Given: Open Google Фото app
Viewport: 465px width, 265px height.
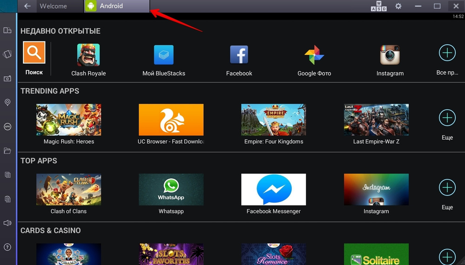Looking at the screenshot, I should pos(314,55).
